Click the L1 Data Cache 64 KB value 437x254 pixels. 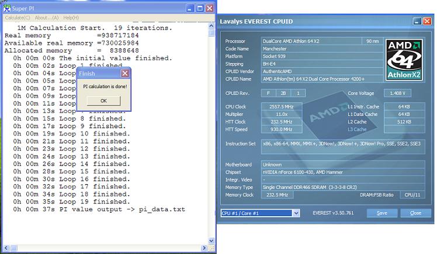coord(404,114)
